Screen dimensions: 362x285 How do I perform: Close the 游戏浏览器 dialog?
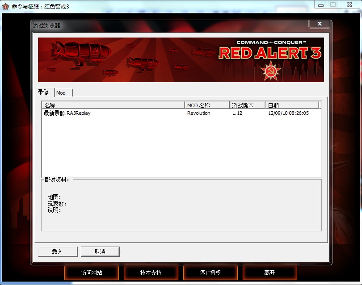click(x=320, y=24)
